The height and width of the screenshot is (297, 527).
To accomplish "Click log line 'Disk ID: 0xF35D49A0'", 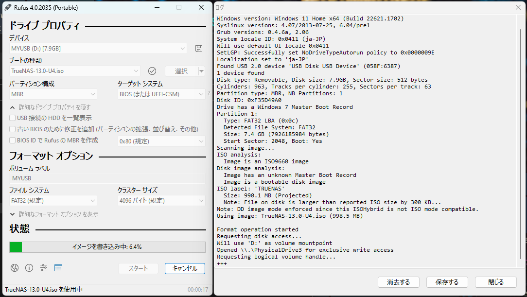I will pyautogui.click(x=249, y=100).
